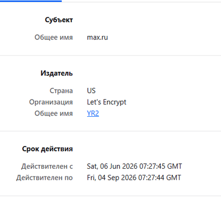Select the valid-until date Fri, 04 Sep 2026
The width and height of the screenshot is (221, 207).
coord(134,178)
